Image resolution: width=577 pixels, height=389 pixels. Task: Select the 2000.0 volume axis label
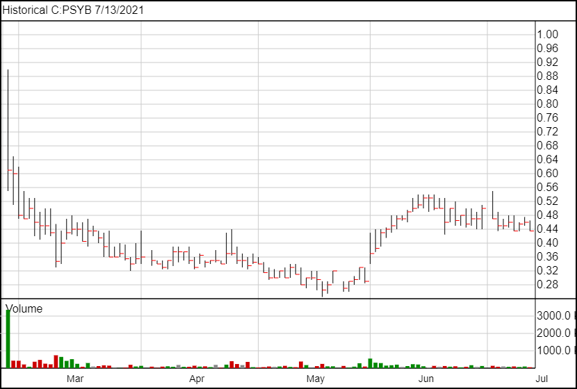coord(555,333)
